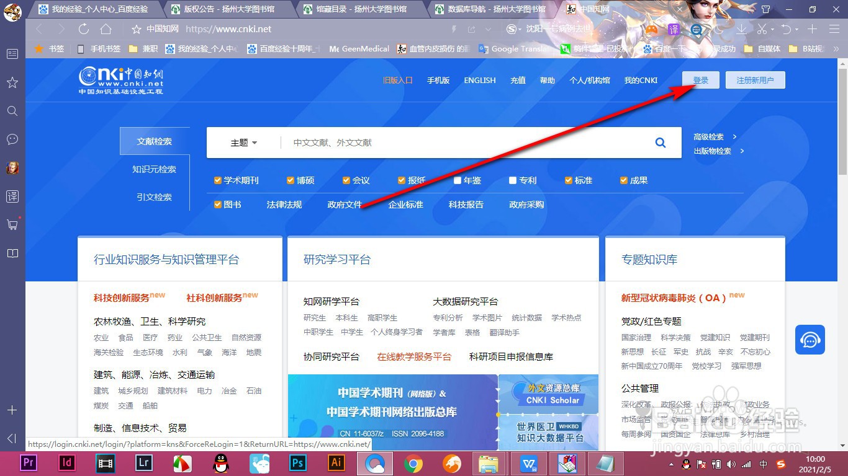Image resolution: width=848 pixels, height=476 pixels.
Task: Open the 主题 search field dropdown
Action: point(243,143)
